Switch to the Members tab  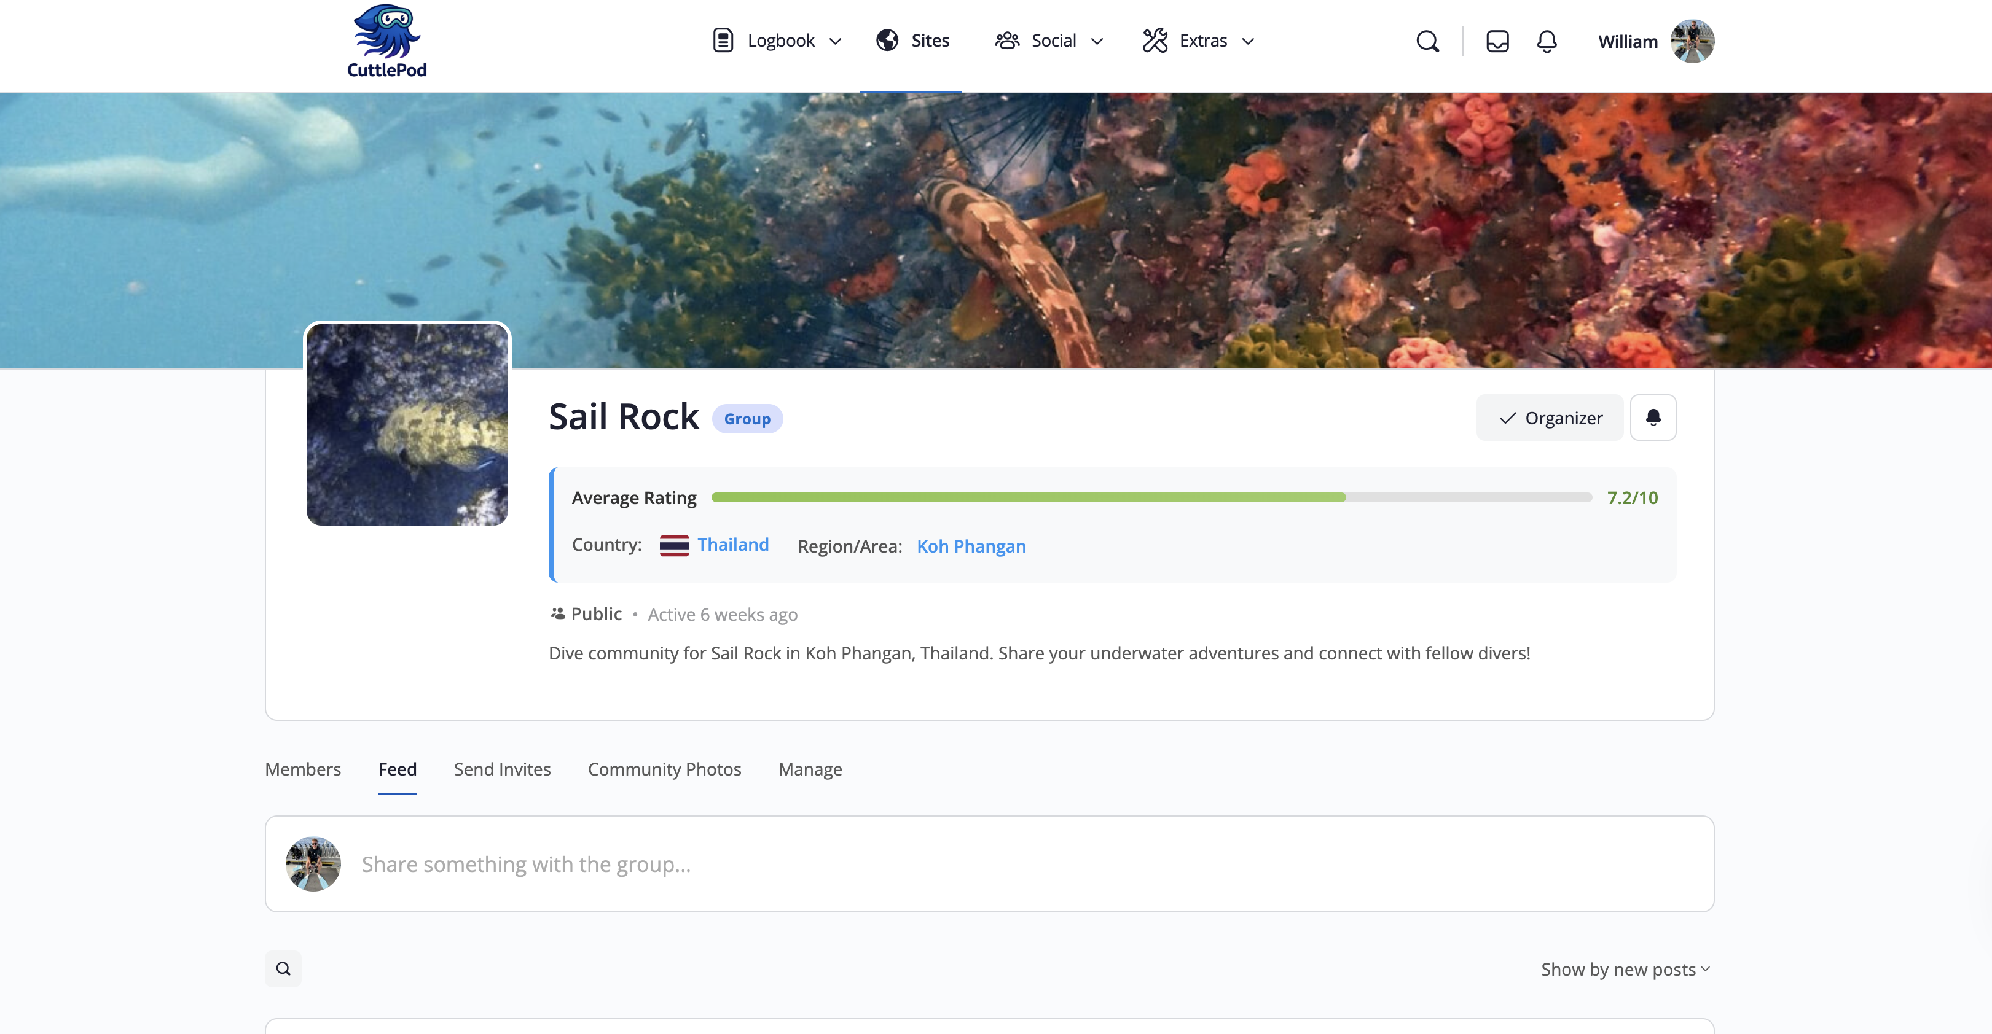(x=302, y=769)
